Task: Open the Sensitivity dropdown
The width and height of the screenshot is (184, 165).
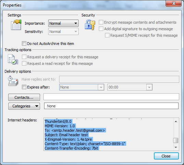Action: (x=63, y=32)
